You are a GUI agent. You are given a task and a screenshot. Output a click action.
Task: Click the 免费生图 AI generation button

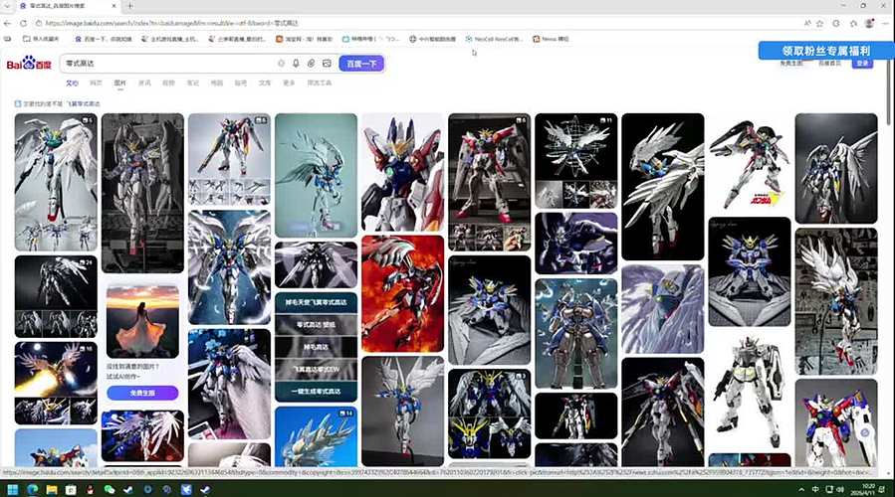[142, 393]
